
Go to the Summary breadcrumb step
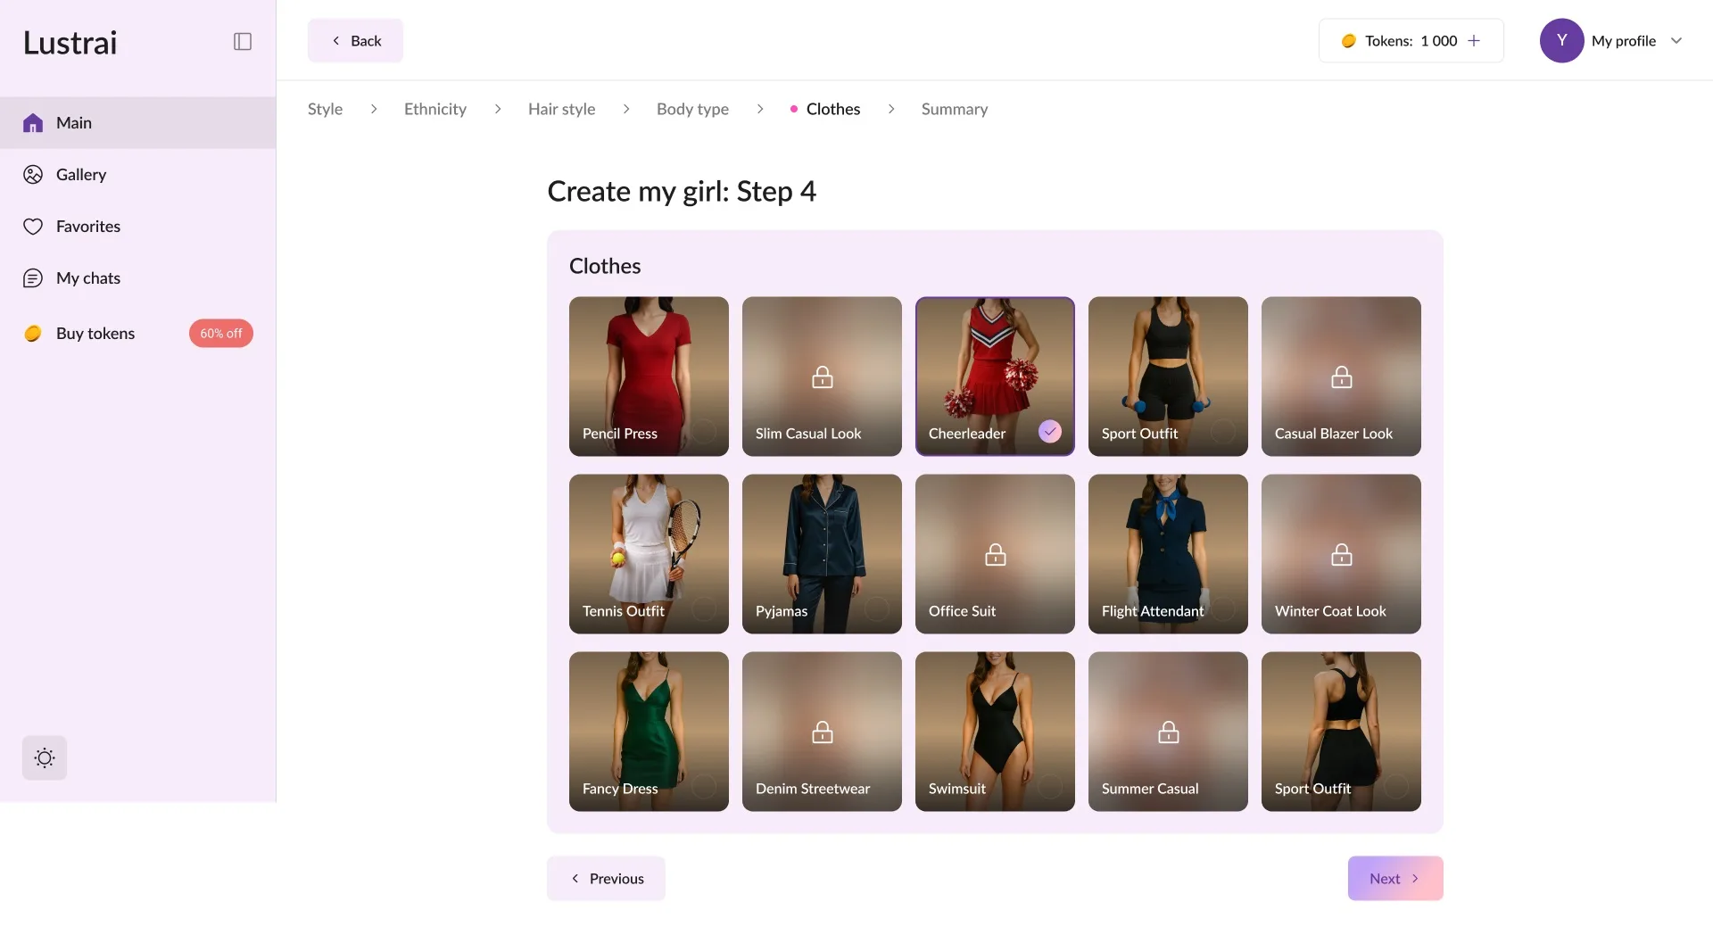(x=954, y=109)
